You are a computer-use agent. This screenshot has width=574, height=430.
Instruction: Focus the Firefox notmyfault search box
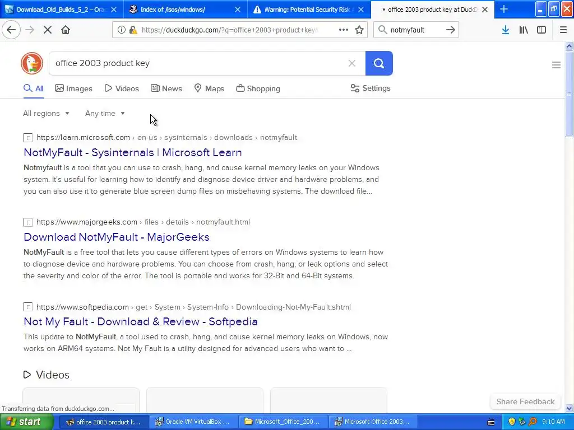pos(416,30)
